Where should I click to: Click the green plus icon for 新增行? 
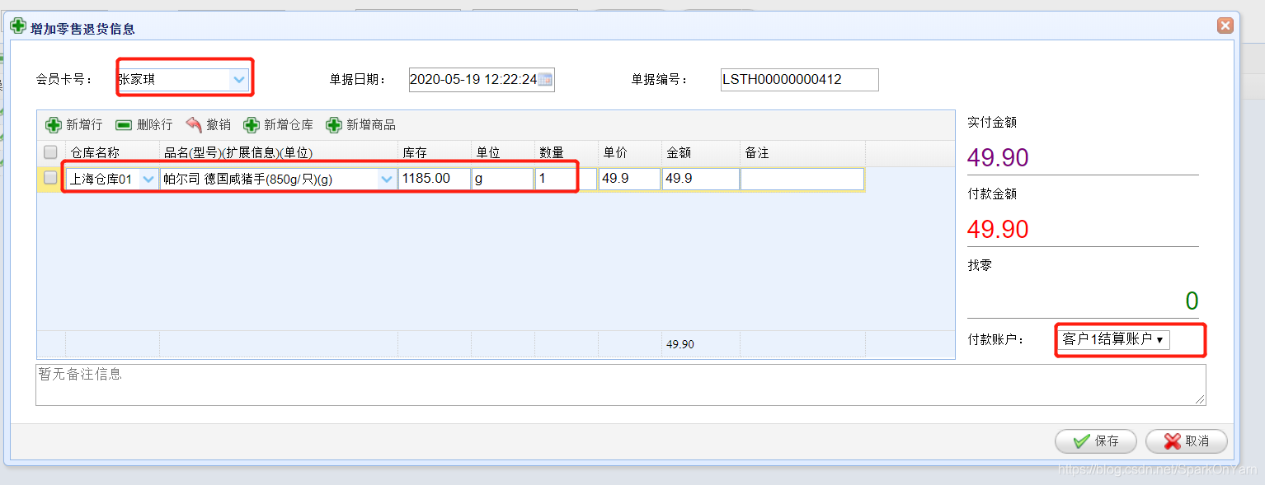tap(54, 125)
